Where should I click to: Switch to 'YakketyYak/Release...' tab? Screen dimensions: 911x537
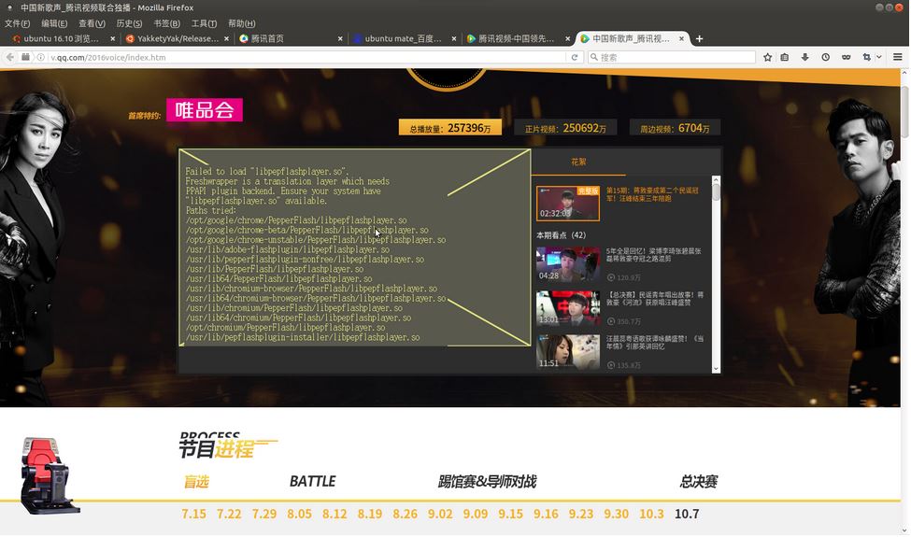tap(178, 39)
